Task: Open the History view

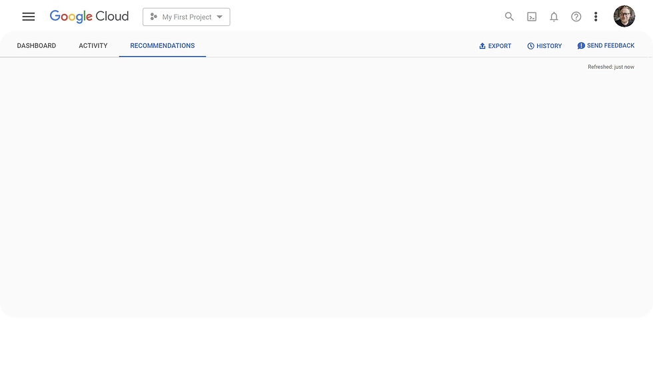Action: coord(544,46)
